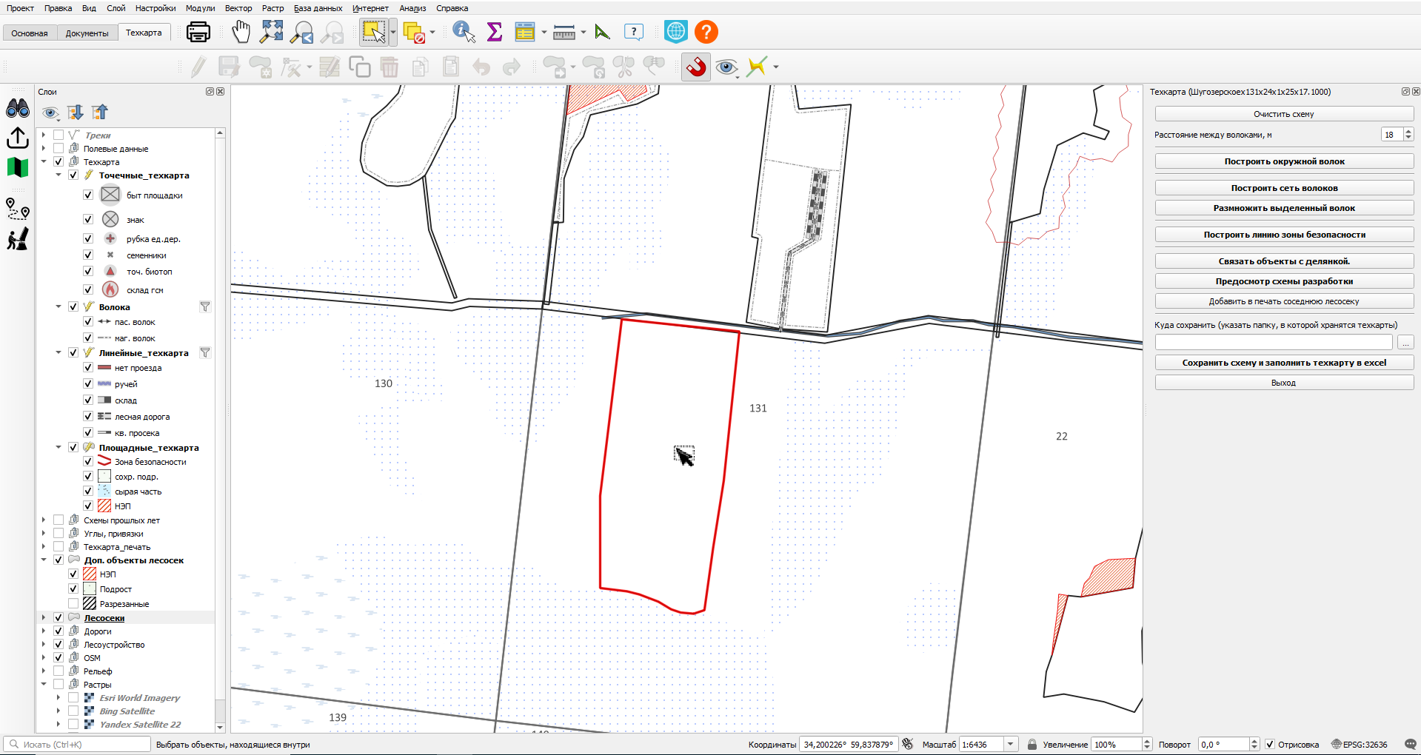Open the attribute table icon

525,32
